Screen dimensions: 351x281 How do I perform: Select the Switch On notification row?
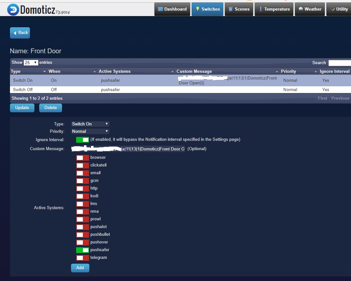click(180, 81)
